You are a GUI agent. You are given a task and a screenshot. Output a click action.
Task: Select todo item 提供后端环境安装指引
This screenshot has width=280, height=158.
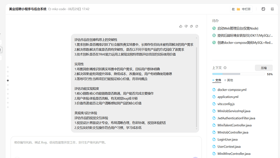[245, 36]
